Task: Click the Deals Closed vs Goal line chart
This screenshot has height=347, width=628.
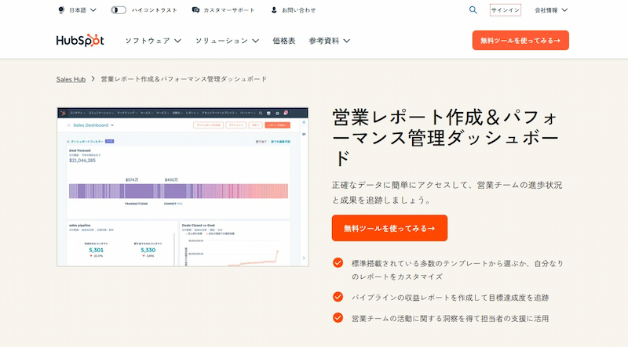Action: click(x=232, y=252)
